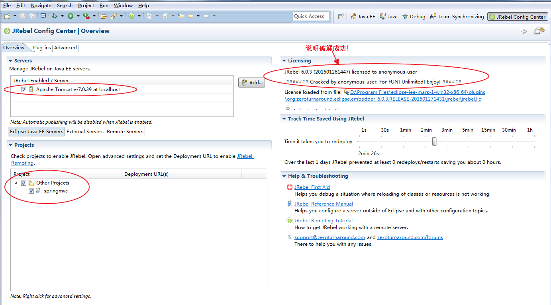Viewport: 551px width, 305px height.
Task: Collapse the Projects section
Action: point(10,145)
